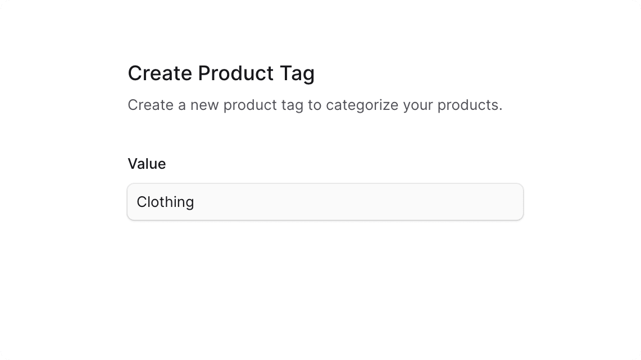Click inside the Value input field

tap(325, 202)
